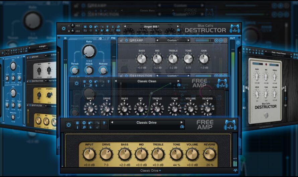
Task: Toggle power button in Classic Drive window
Action: coord(69,125)
